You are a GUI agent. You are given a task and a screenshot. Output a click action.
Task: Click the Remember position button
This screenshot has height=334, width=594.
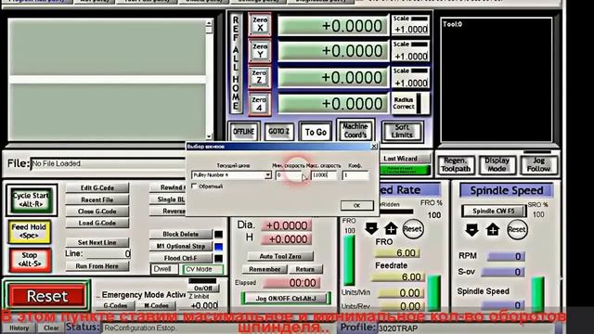coord(265,269)
